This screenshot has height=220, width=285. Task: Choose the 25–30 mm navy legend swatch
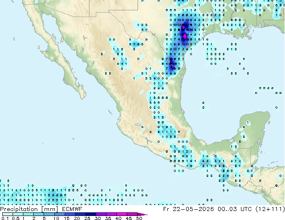click(90, 214)
